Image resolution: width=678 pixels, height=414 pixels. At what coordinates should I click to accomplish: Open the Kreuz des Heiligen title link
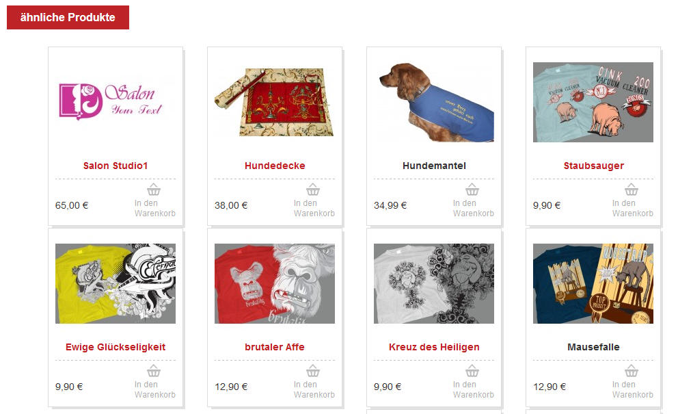[434, 347]
